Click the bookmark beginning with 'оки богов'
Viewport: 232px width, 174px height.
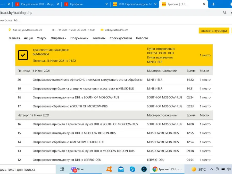coord(10,20)
